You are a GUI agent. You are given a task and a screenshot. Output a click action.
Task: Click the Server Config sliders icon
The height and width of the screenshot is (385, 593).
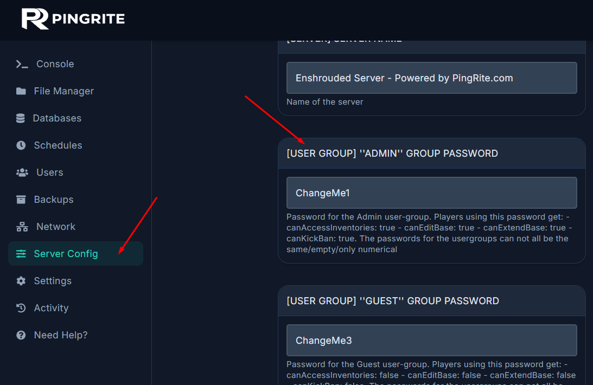point(21,254)
